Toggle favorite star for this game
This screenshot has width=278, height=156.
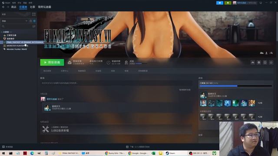point(271,62)
